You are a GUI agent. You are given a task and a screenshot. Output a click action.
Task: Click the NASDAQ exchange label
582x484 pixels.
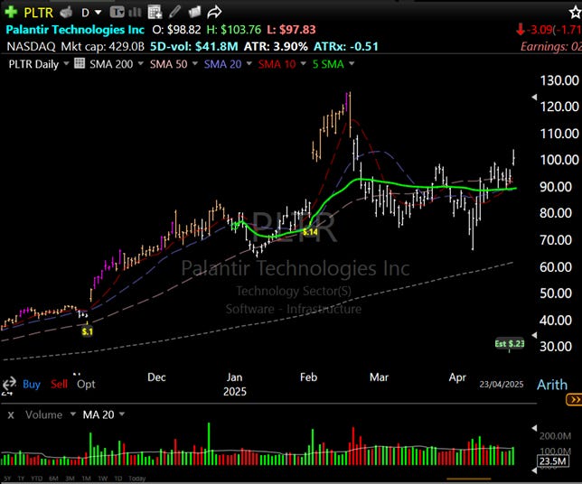click(x=31, y=46)
